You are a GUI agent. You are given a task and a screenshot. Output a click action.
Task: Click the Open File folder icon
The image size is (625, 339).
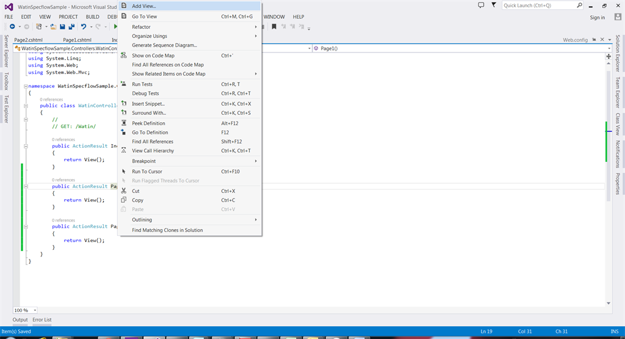pos(53,27)
